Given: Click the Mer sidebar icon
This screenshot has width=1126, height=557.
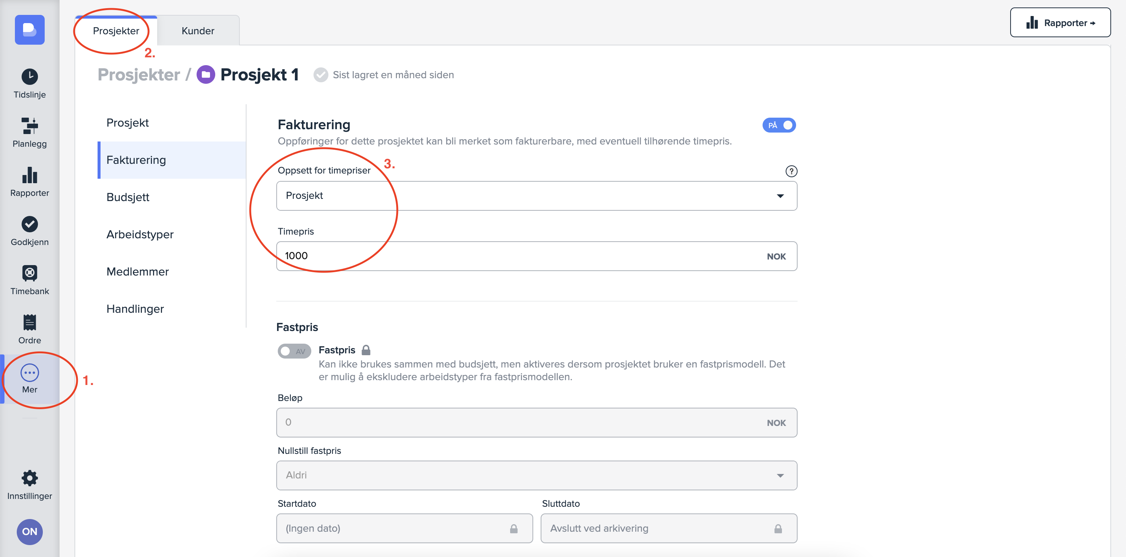Looking at the screenshot, I should tap(29, 379).
